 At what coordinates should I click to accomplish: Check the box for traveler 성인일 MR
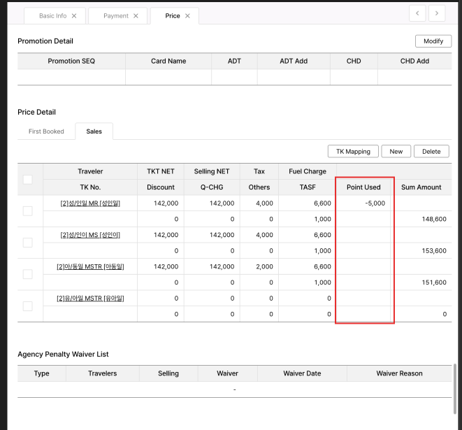tap(28, 210)
